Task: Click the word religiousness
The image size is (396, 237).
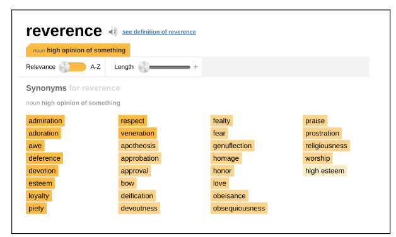Action: 326,146
